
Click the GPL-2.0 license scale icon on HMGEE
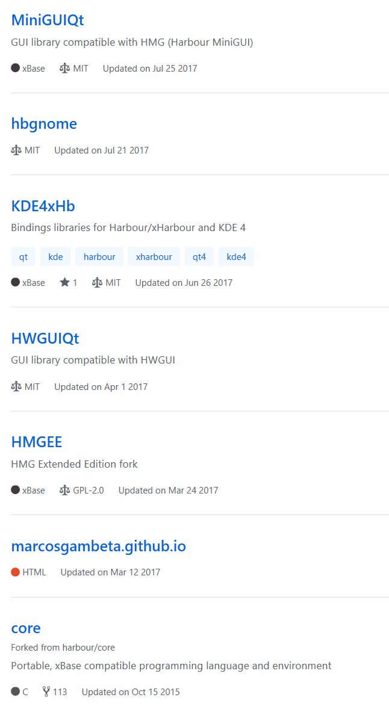(x=64, y=490)
